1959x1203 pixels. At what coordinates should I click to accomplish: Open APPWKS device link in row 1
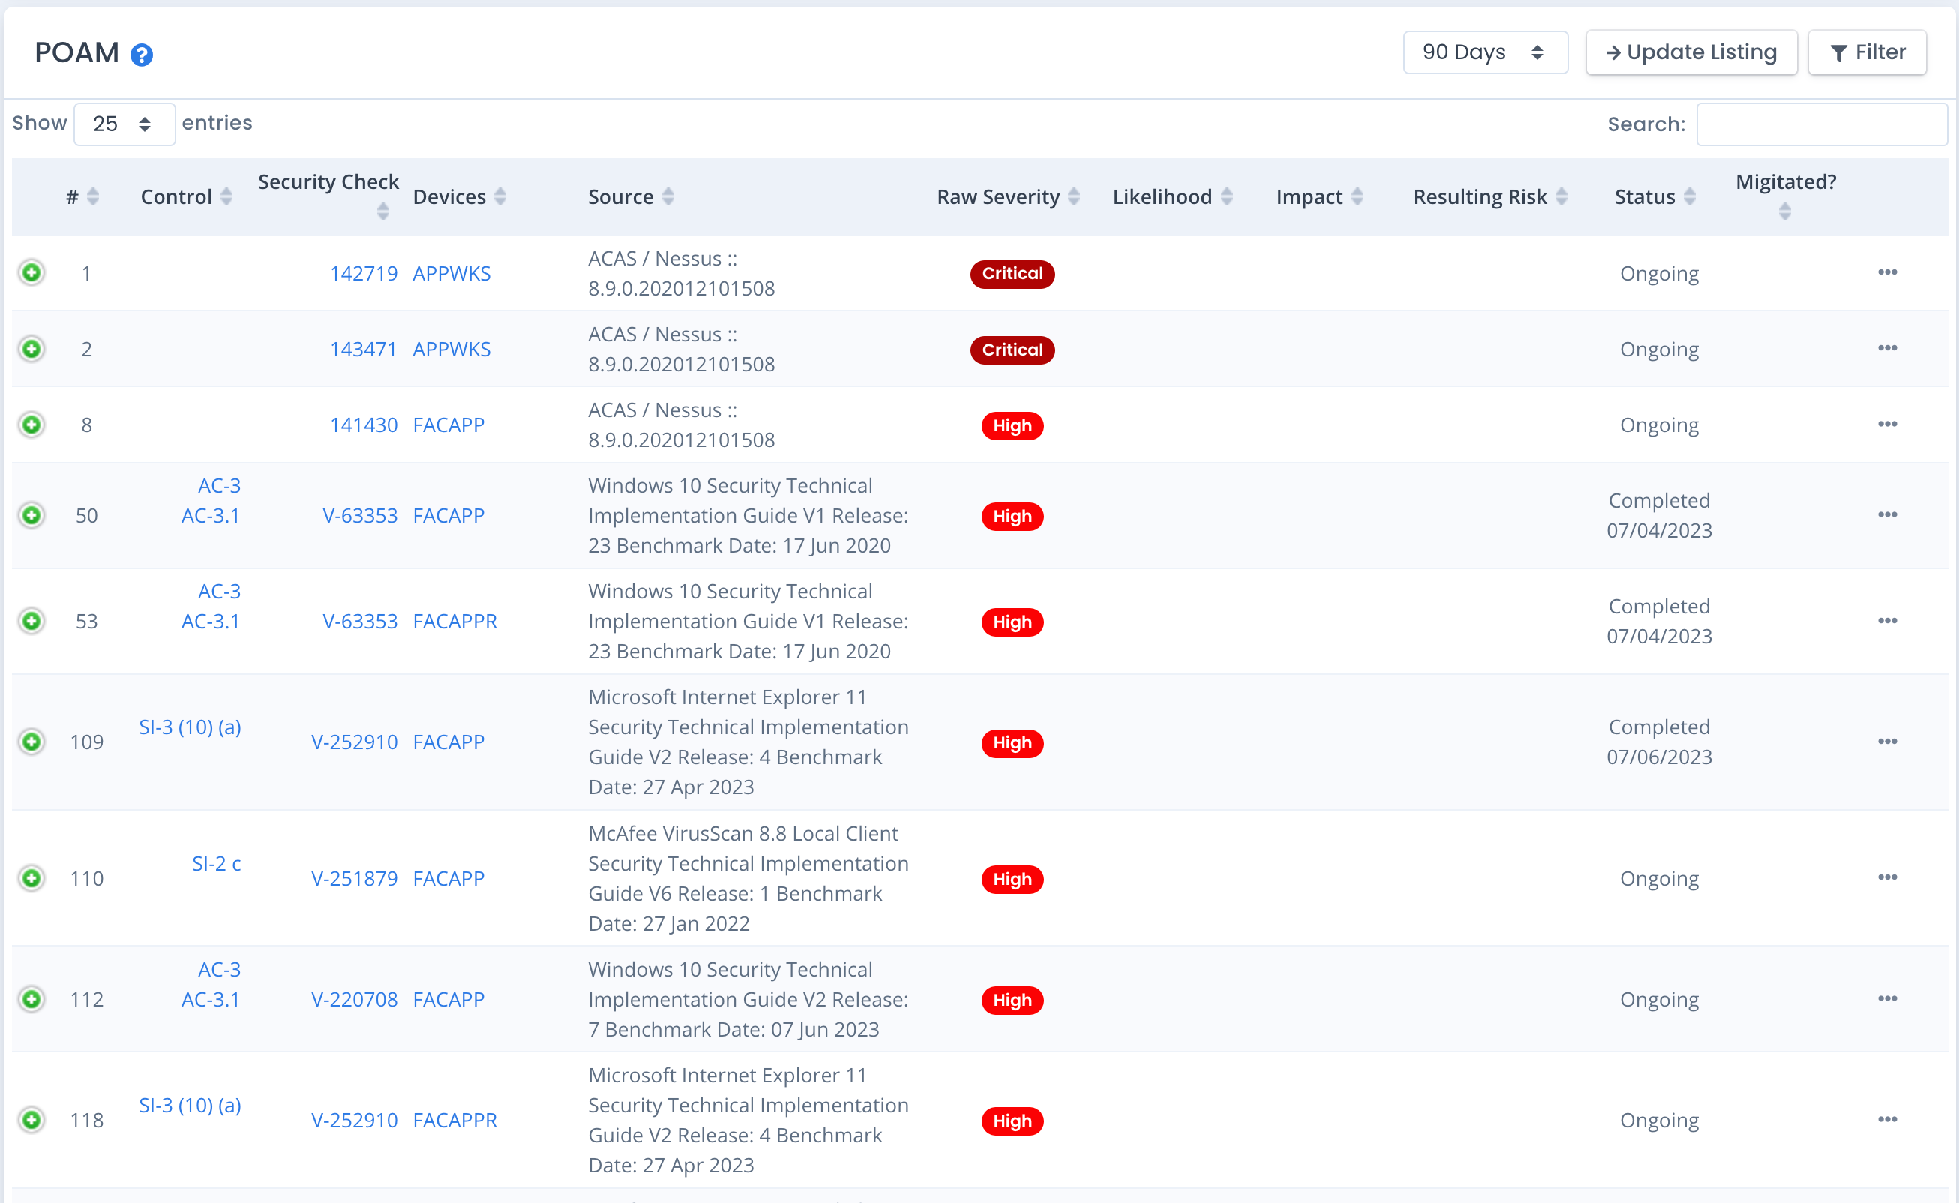tap(451, 273)
